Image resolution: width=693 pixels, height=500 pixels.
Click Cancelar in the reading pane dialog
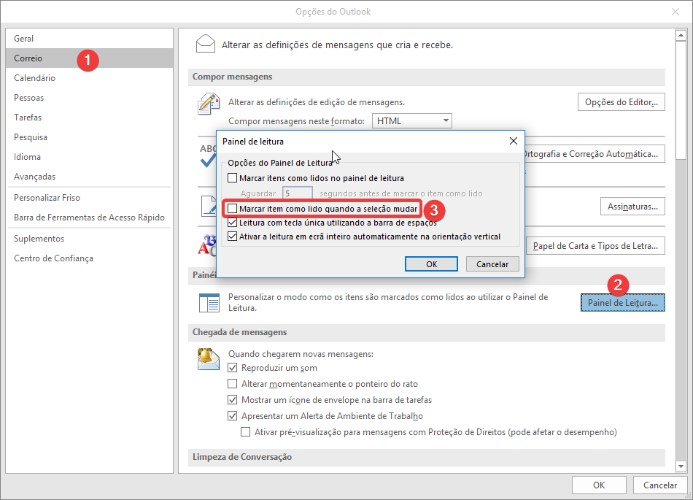click(492, 264)
